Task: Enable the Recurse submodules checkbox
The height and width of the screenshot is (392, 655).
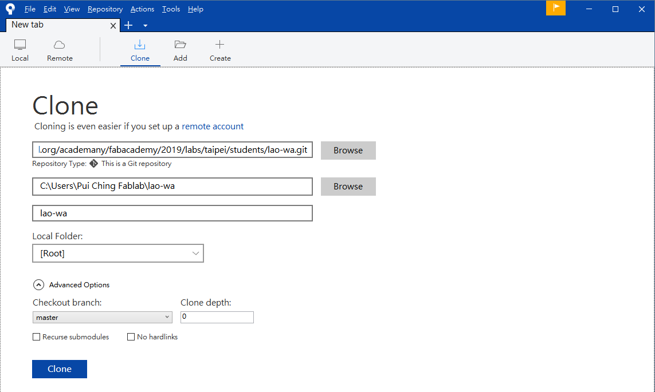Action: 37,337
